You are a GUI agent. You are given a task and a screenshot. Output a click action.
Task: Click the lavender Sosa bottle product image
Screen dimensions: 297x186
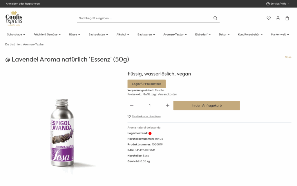point(63,133)
